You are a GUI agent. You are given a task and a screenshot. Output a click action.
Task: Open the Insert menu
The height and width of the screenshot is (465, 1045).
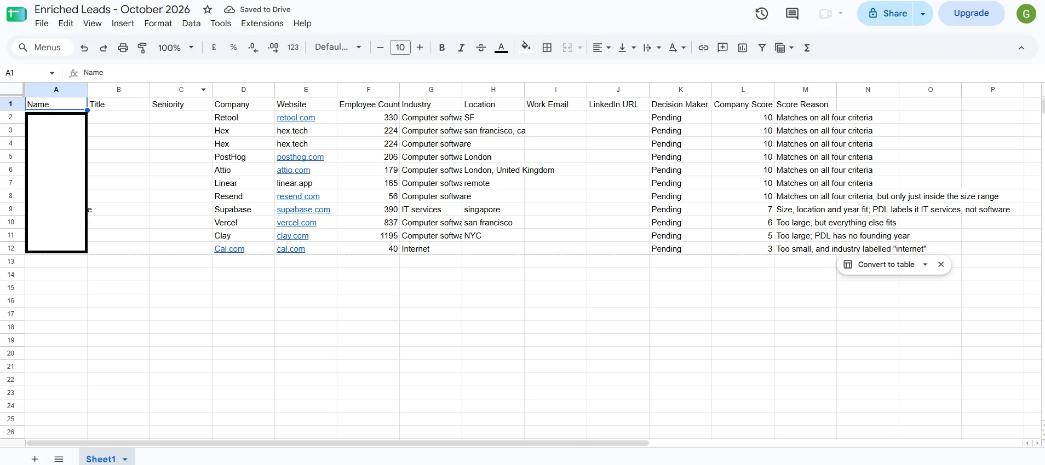click(123, 24)
